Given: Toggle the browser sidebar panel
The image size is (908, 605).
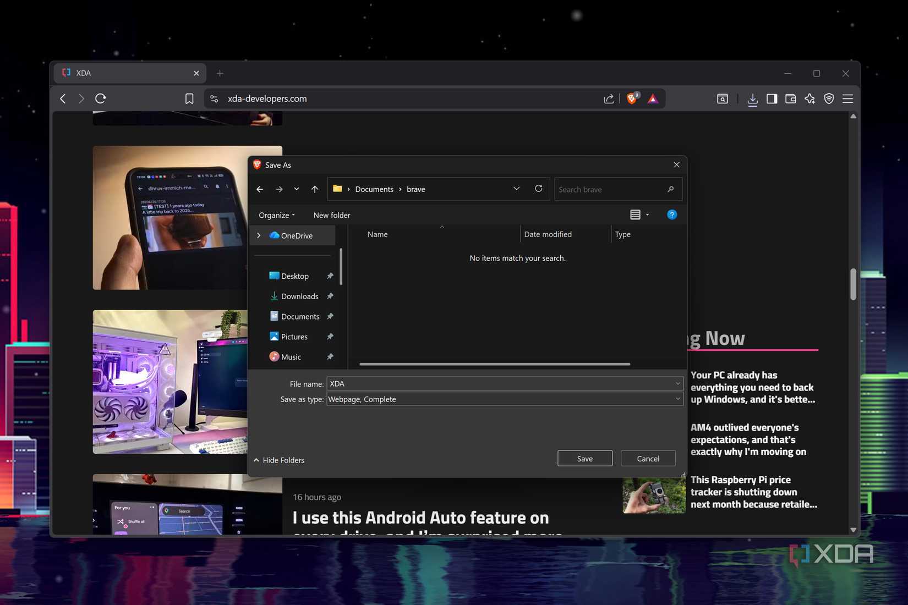Looking at the screenshot, I should pyautogui.click(x=772, y=99).
